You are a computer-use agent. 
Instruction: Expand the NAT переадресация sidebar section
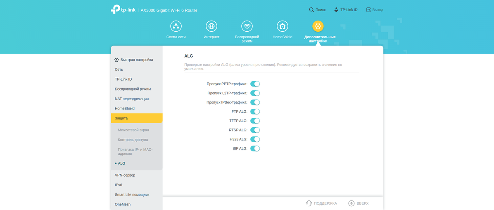[132, 99]
